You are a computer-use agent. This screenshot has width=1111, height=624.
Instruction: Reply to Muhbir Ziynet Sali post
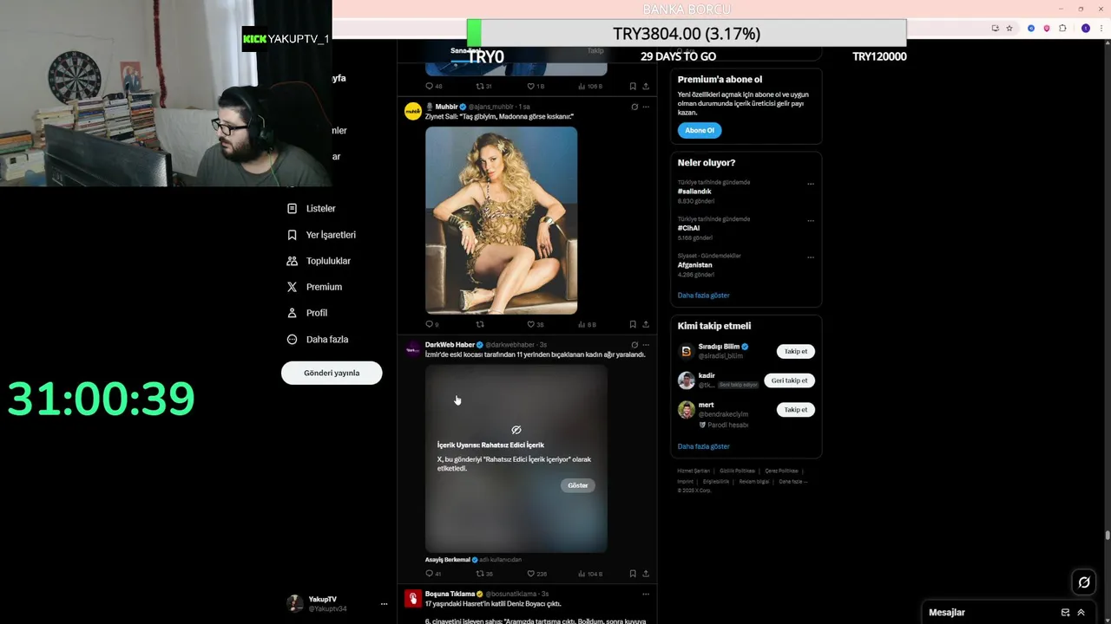[x=431, y=324]
